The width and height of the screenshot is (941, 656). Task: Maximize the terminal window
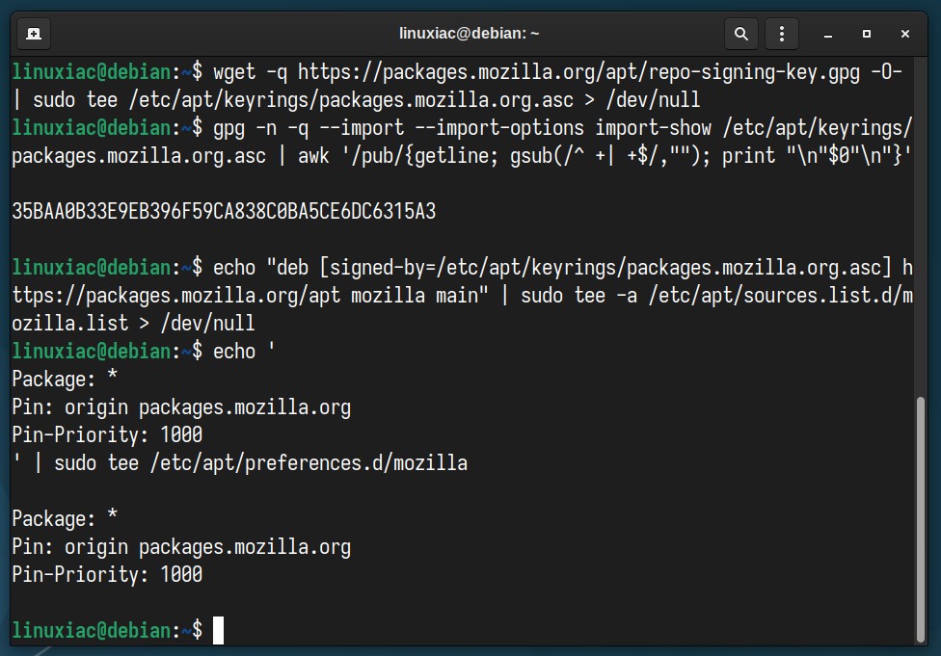(867, 34)
